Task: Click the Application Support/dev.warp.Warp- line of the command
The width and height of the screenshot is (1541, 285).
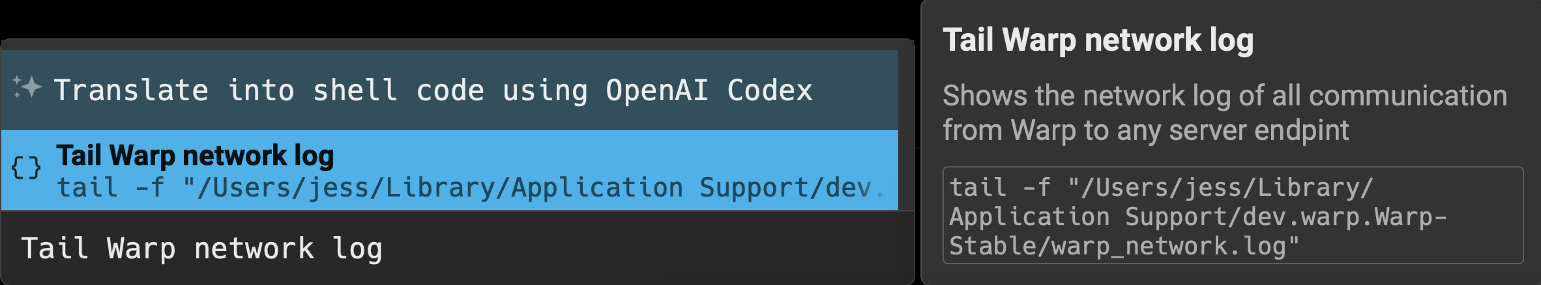Action: tap(1197, 217)
